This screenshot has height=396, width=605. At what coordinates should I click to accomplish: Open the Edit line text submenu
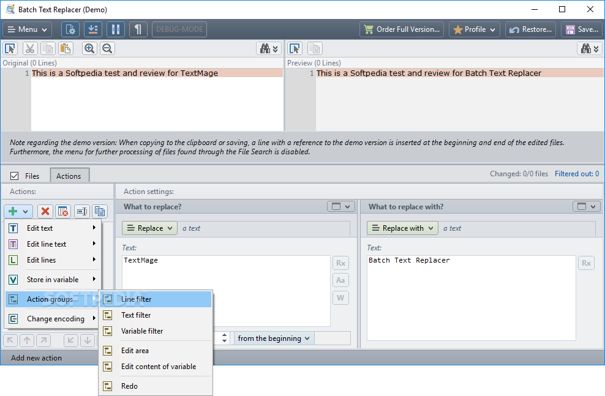pos(53,244)
